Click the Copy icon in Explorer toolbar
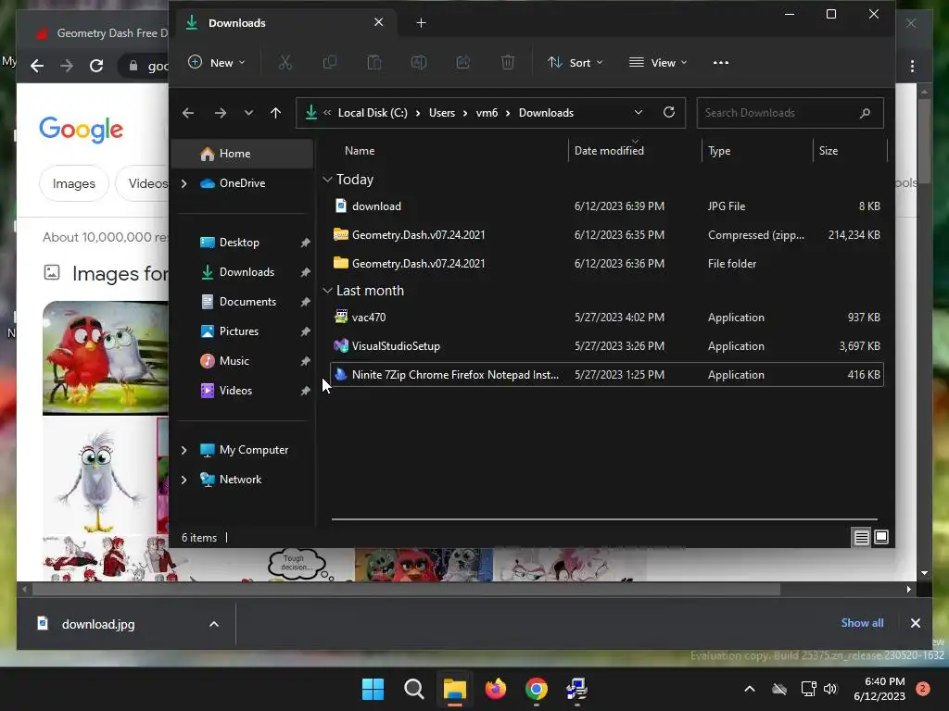 (x=329, y=62)
